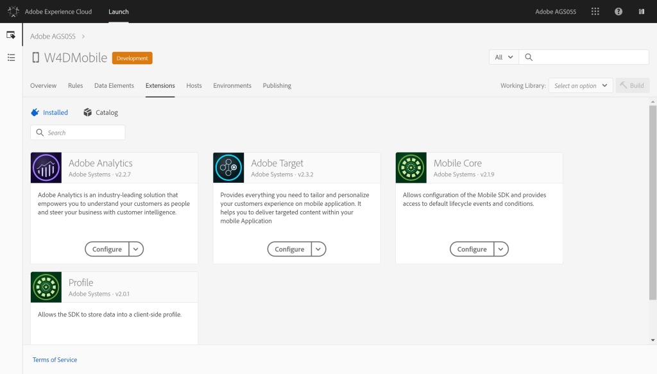Open the Data Elements tab

pos(114,85)
